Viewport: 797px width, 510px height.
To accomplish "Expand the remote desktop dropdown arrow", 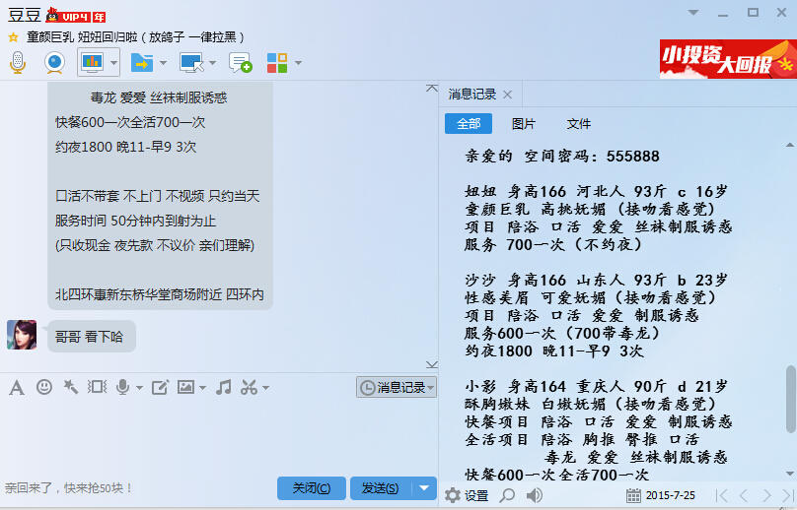I will click(x=212, y=63).
